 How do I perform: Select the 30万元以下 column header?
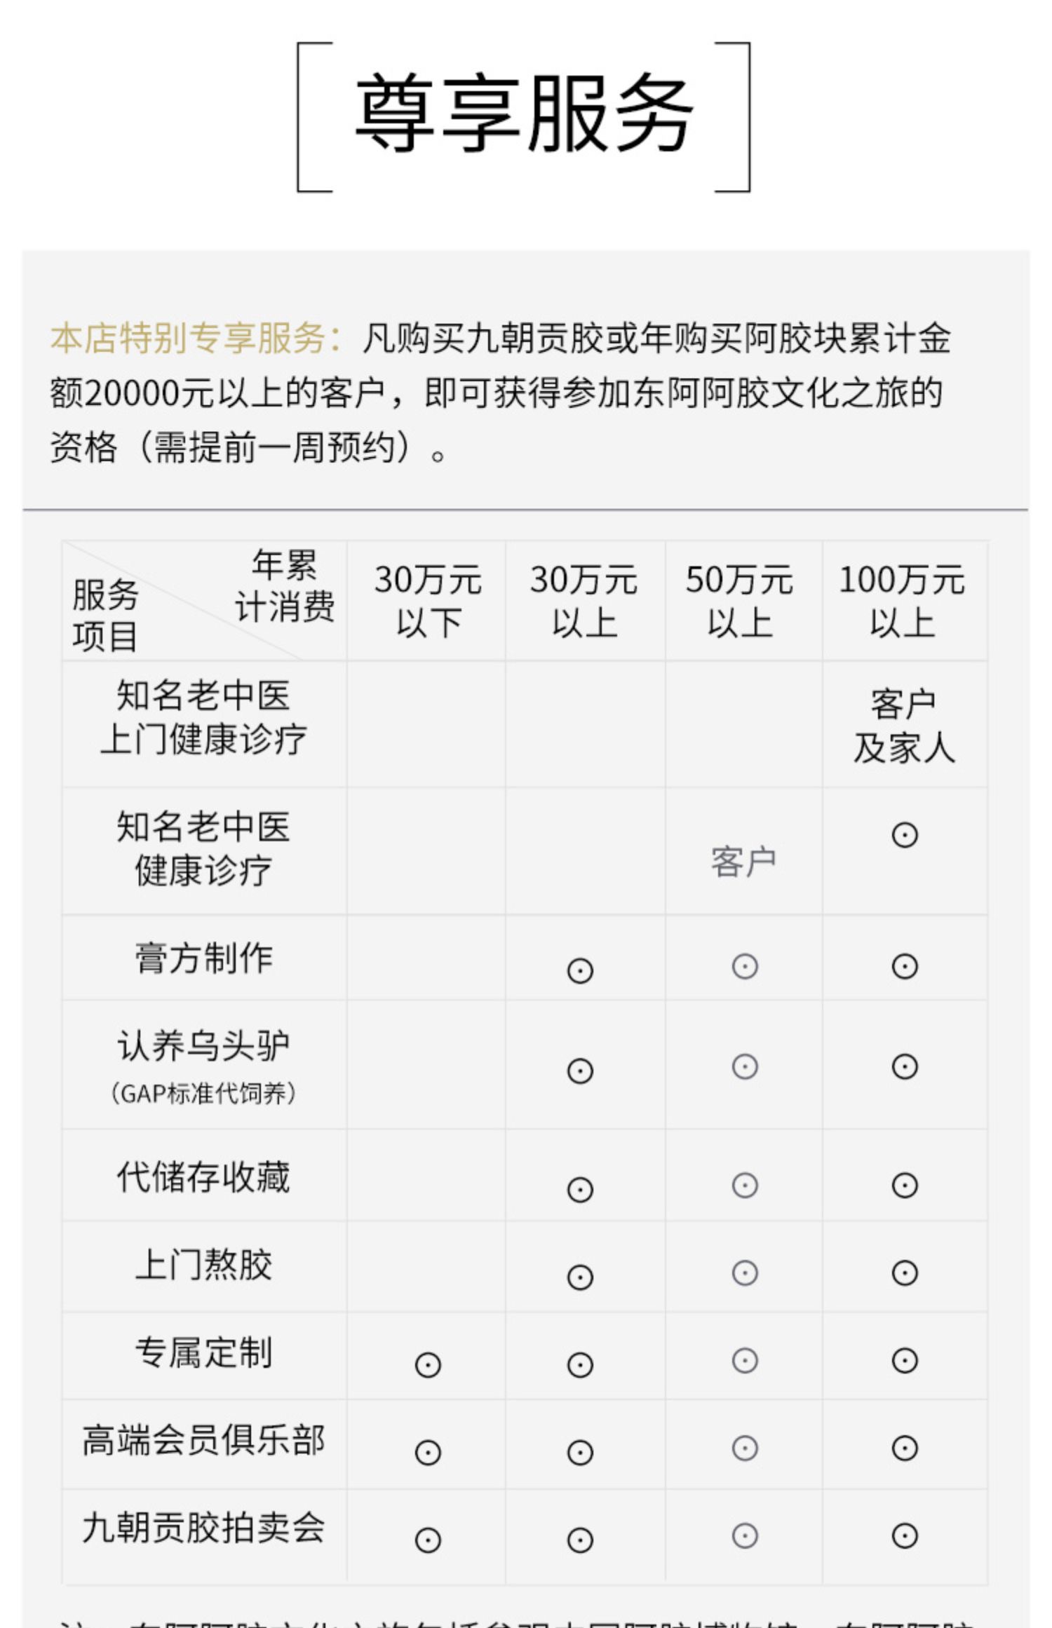point(428,601)
